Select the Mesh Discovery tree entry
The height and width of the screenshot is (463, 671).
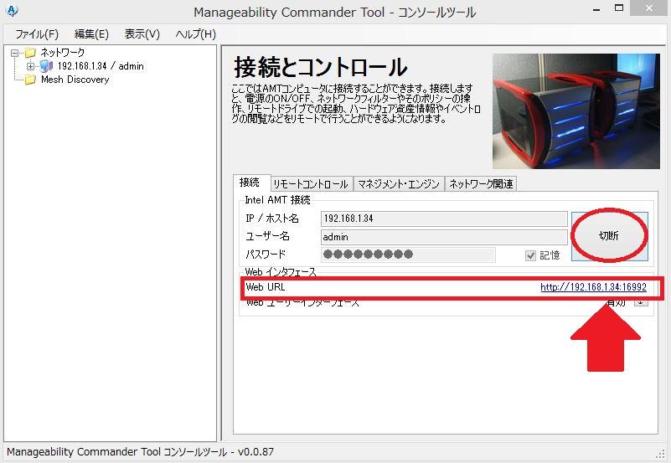click(x=75, y=80)
